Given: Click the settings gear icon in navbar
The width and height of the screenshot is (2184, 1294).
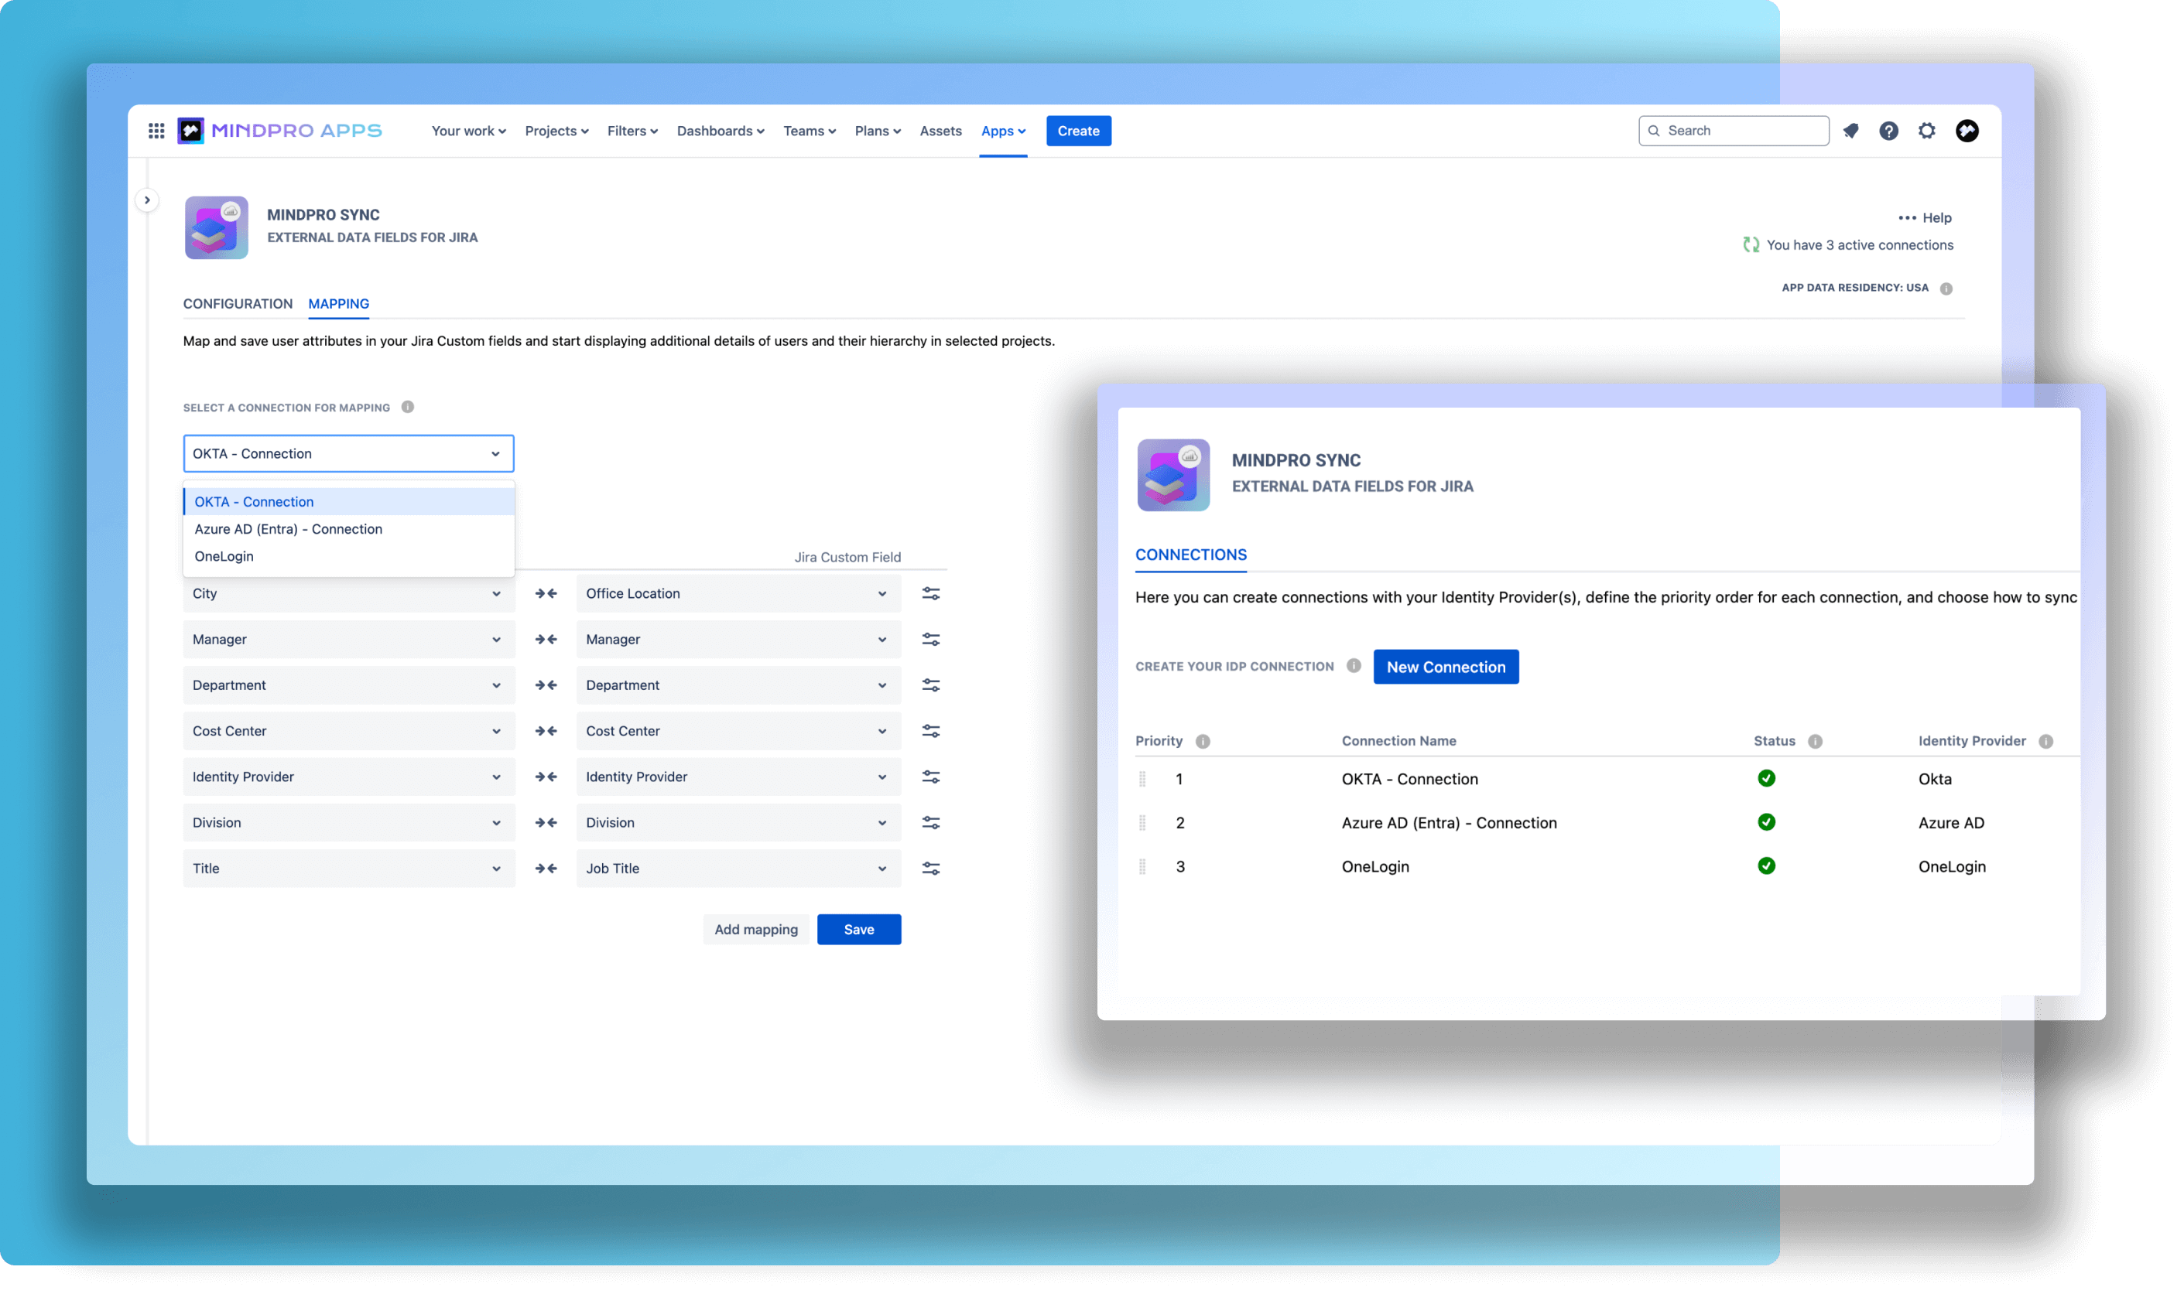Looking at the screenshot, I should pyautogui.click(x=1926, y=129).
